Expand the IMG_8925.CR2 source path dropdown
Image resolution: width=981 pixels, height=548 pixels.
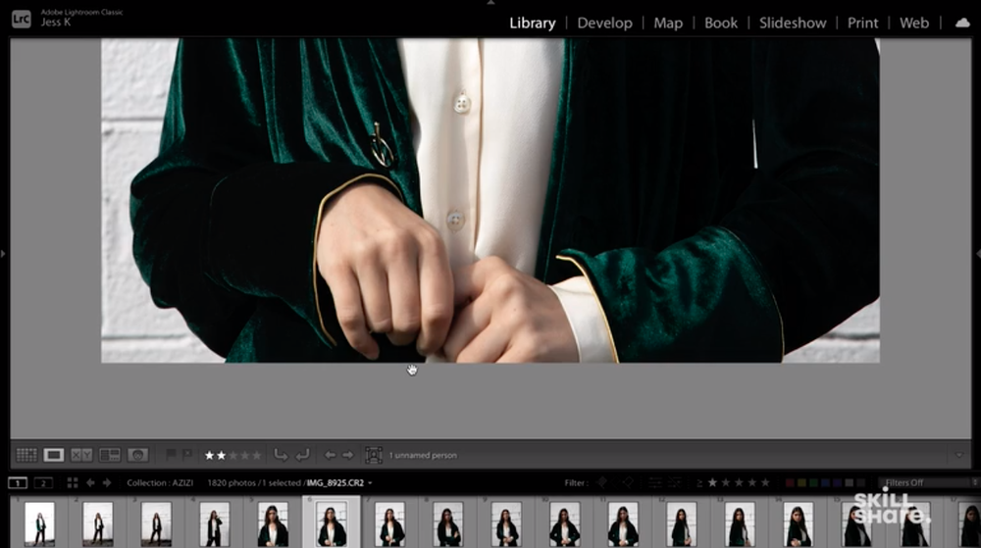pyautogui.click(x=370, y=482)
